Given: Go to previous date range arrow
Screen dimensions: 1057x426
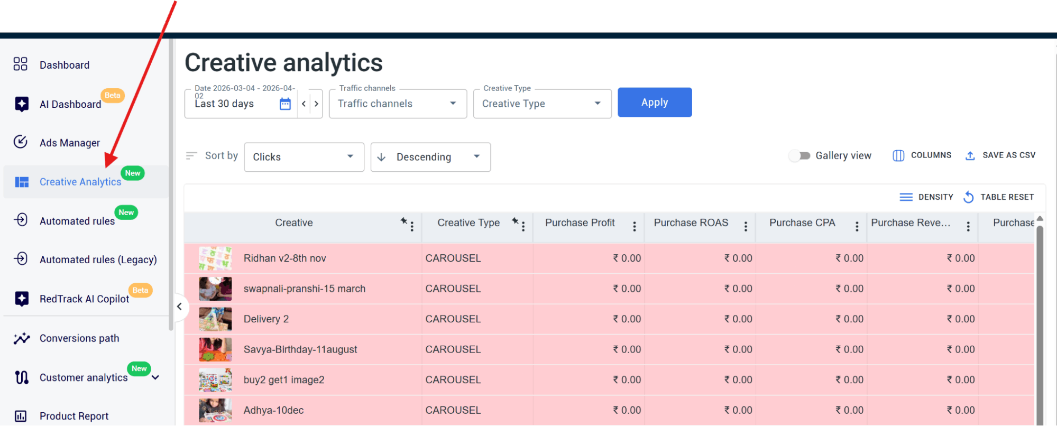Looking at the screenshot, I should [304, 104].
